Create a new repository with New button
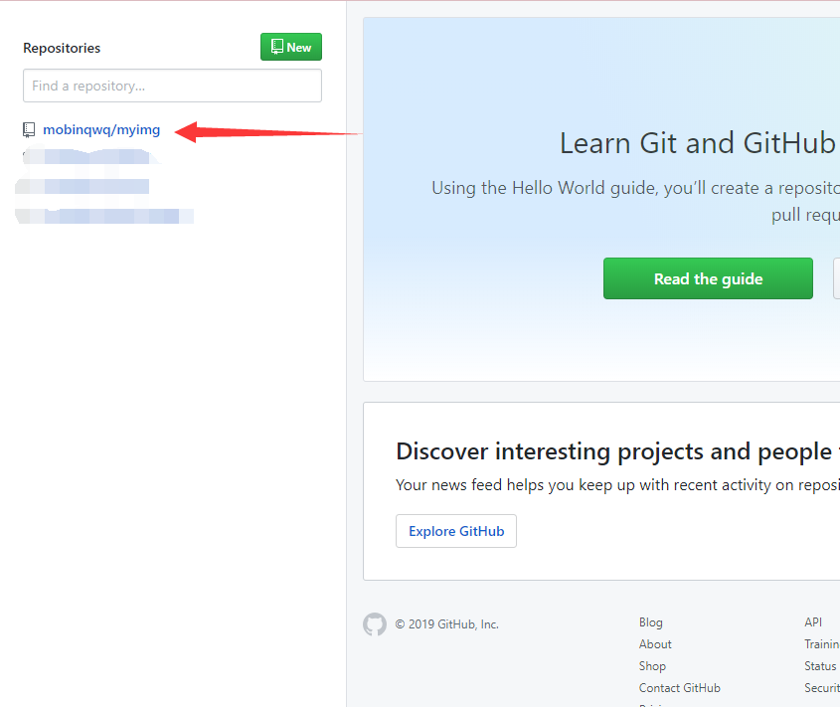Image resolution: width=840 pixels, height=707 pixels. (291, 47)
